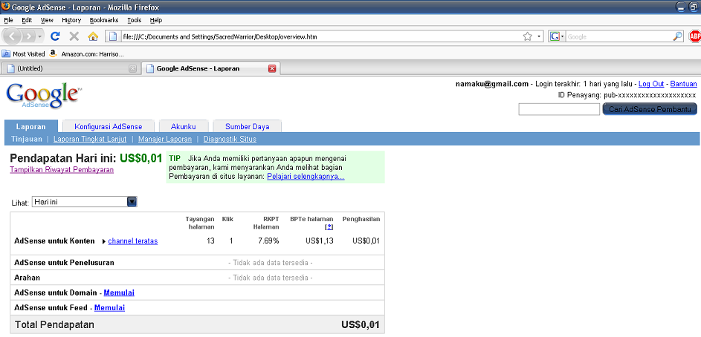Viewport: 701px width, 337px height.
Task: Open the File menu
Action: 8,20
